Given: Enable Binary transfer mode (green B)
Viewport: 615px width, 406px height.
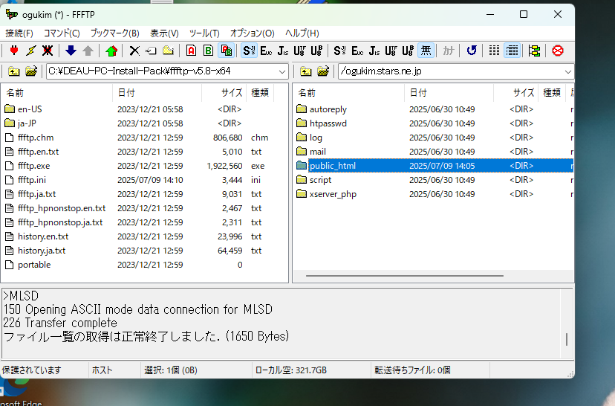Looking at the screenshot, I should tap(208, 51).
